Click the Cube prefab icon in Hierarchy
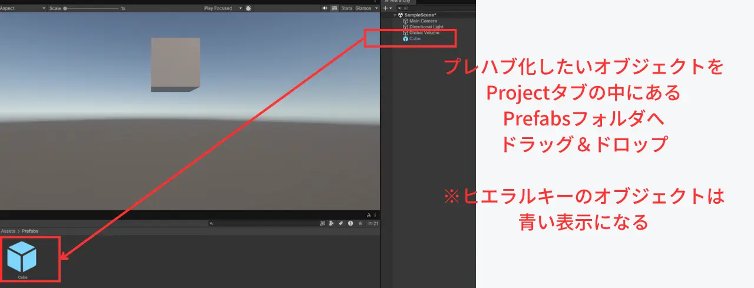 click(x=405, y=39)
